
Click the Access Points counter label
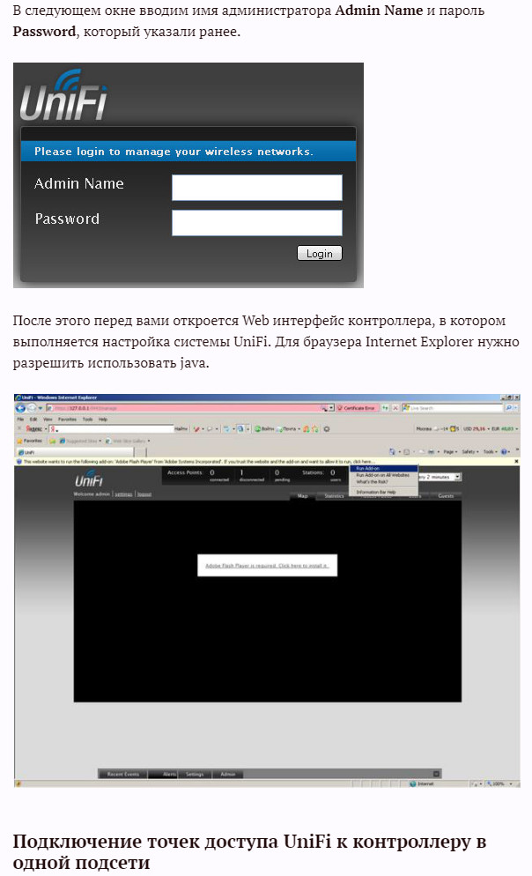[185, 472]
